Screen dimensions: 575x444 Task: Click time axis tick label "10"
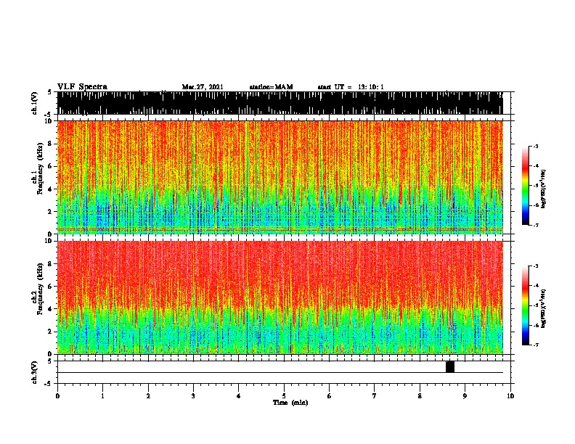coord(510,396)
